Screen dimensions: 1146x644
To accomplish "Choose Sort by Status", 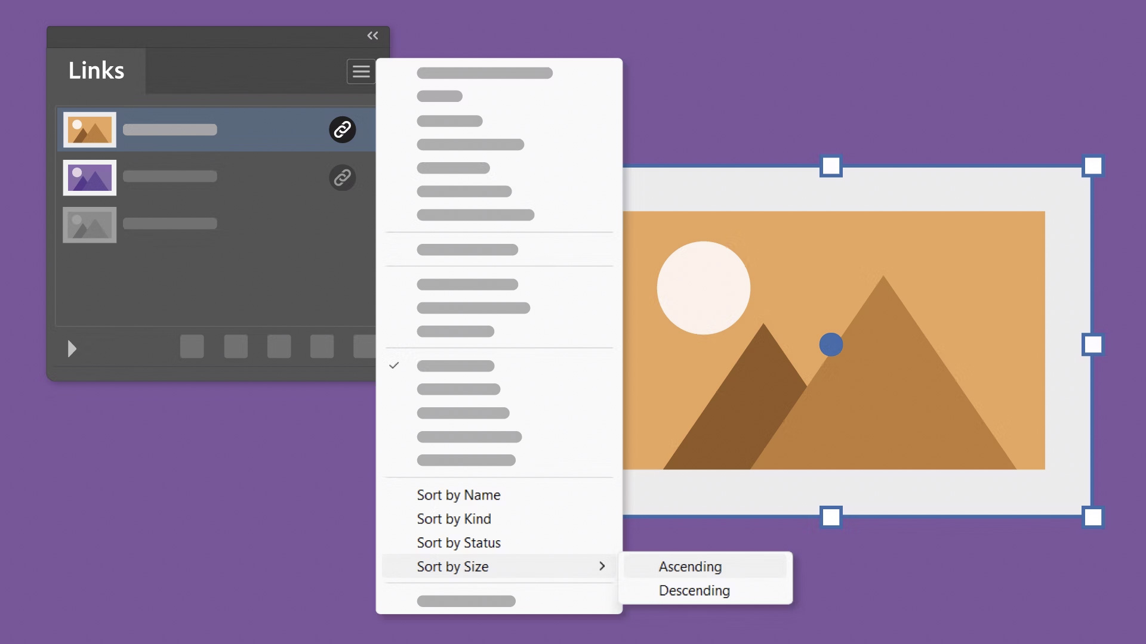I will [458, 543].
